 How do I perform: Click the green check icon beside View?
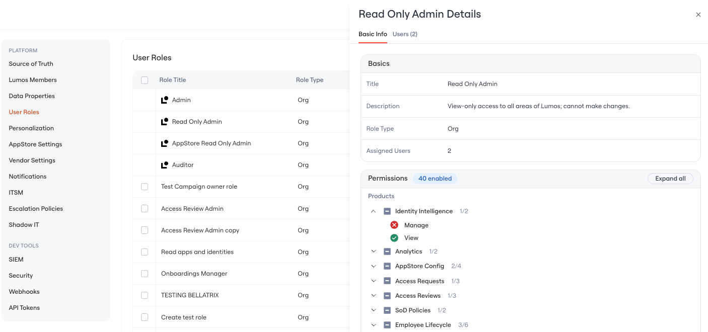[x=394, y=238]
